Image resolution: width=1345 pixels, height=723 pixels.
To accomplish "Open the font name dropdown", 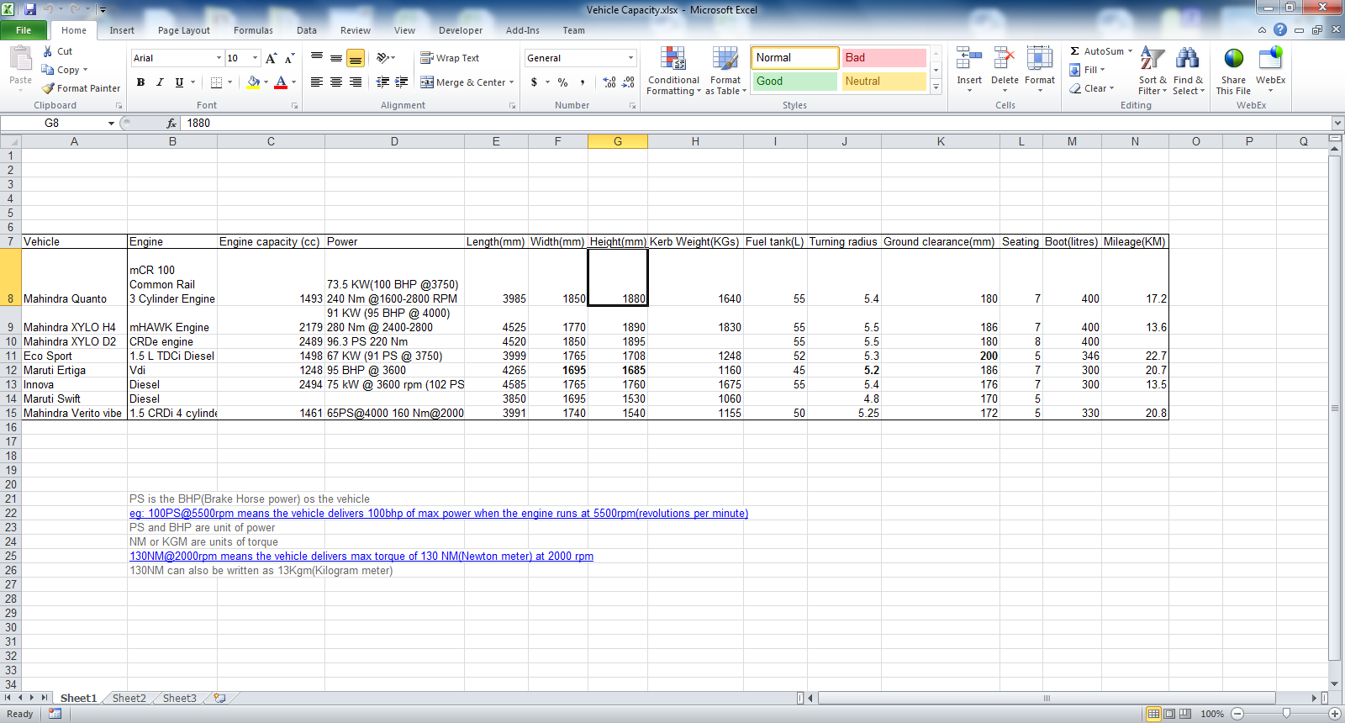I will [219, 58].
